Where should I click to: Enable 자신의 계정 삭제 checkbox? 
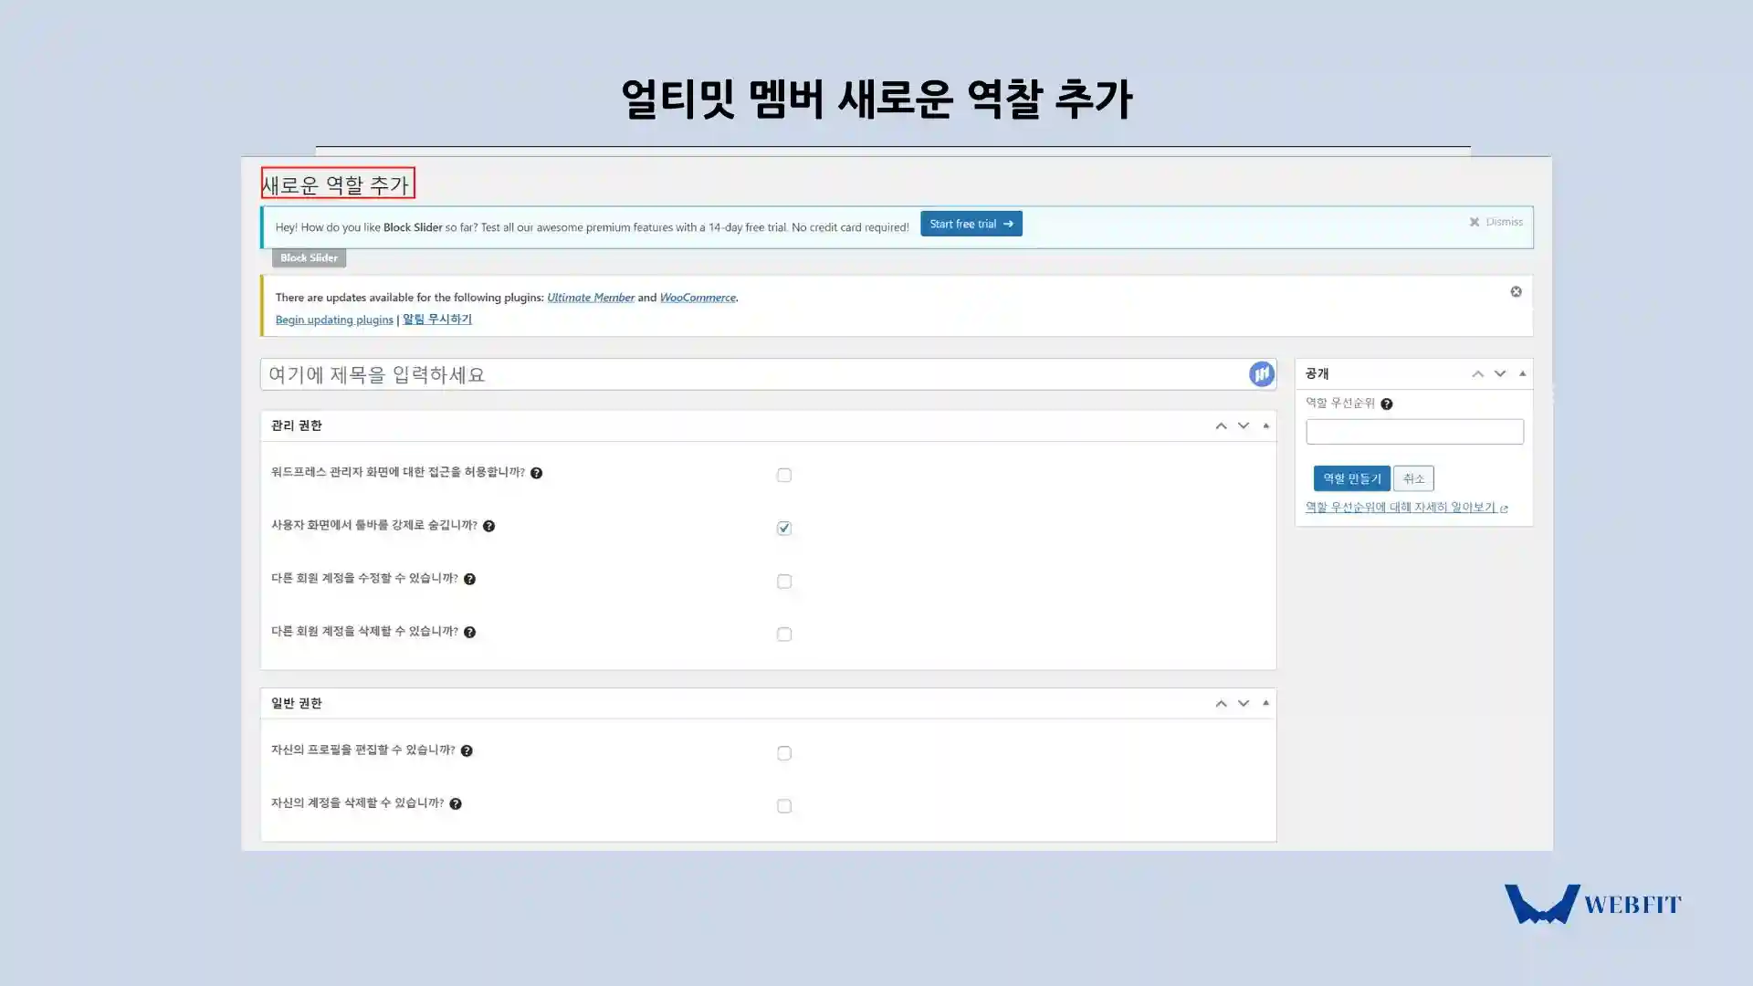pos(783,806)
